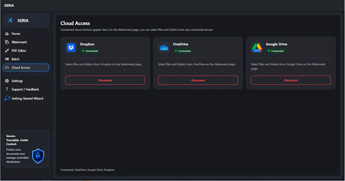Launch the Getting Started Wizard icon

(x=7, y=98)
